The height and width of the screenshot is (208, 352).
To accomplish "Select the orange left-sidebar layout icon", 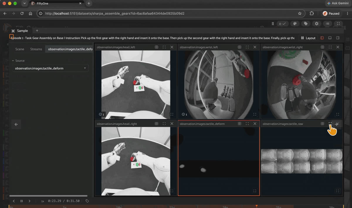I will (322, 38).
